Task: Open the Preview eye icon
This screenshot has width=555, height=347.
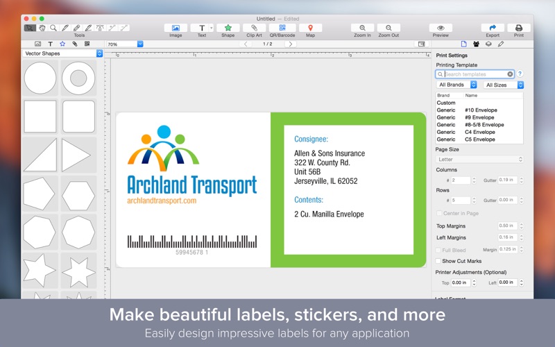Action: [x=441, y=28]
